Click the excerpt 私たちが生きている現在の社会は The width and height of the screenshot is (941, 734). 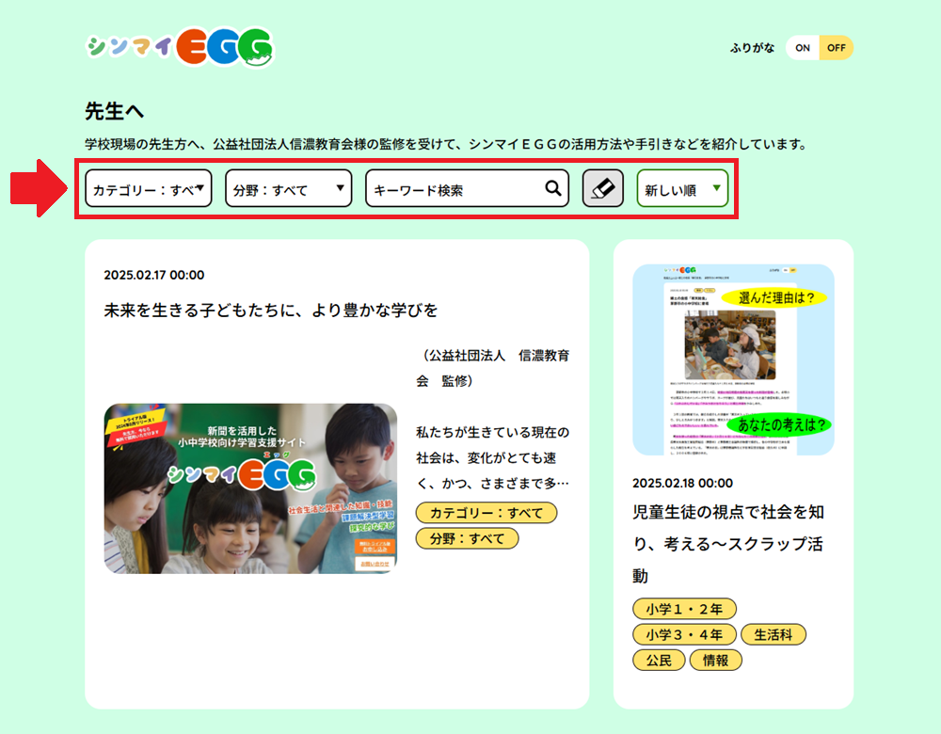tap(493, 457)
